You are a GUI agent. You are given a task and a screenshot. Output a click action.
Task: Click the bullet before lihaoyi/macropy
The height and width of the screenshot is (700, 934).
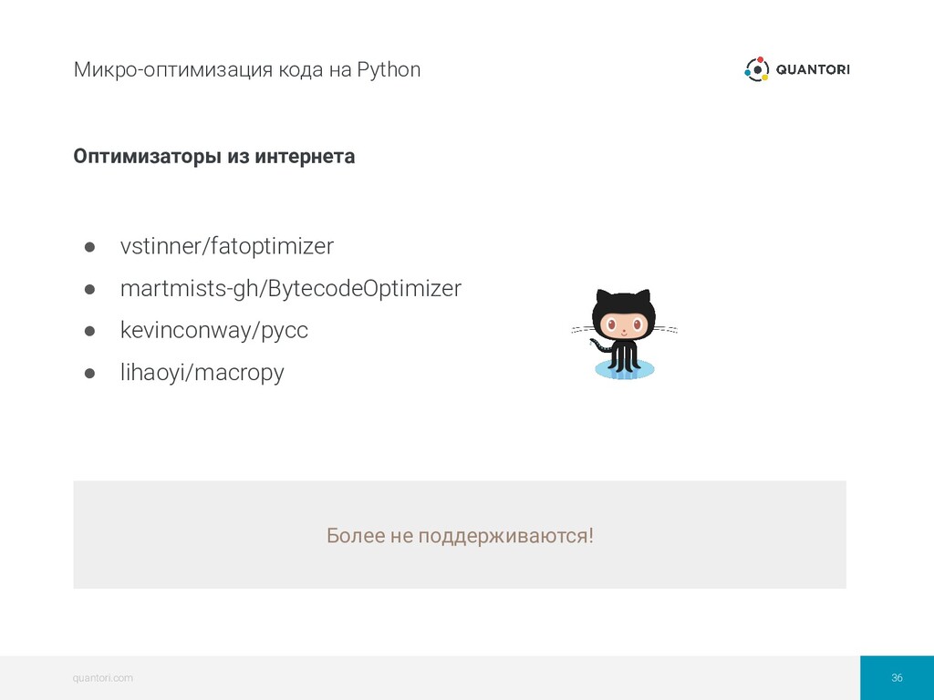[90, 373]
